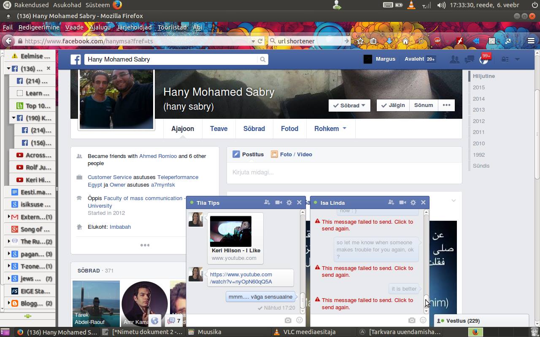Open YouTube link in Tiia Tips chat

pos(241,278)
